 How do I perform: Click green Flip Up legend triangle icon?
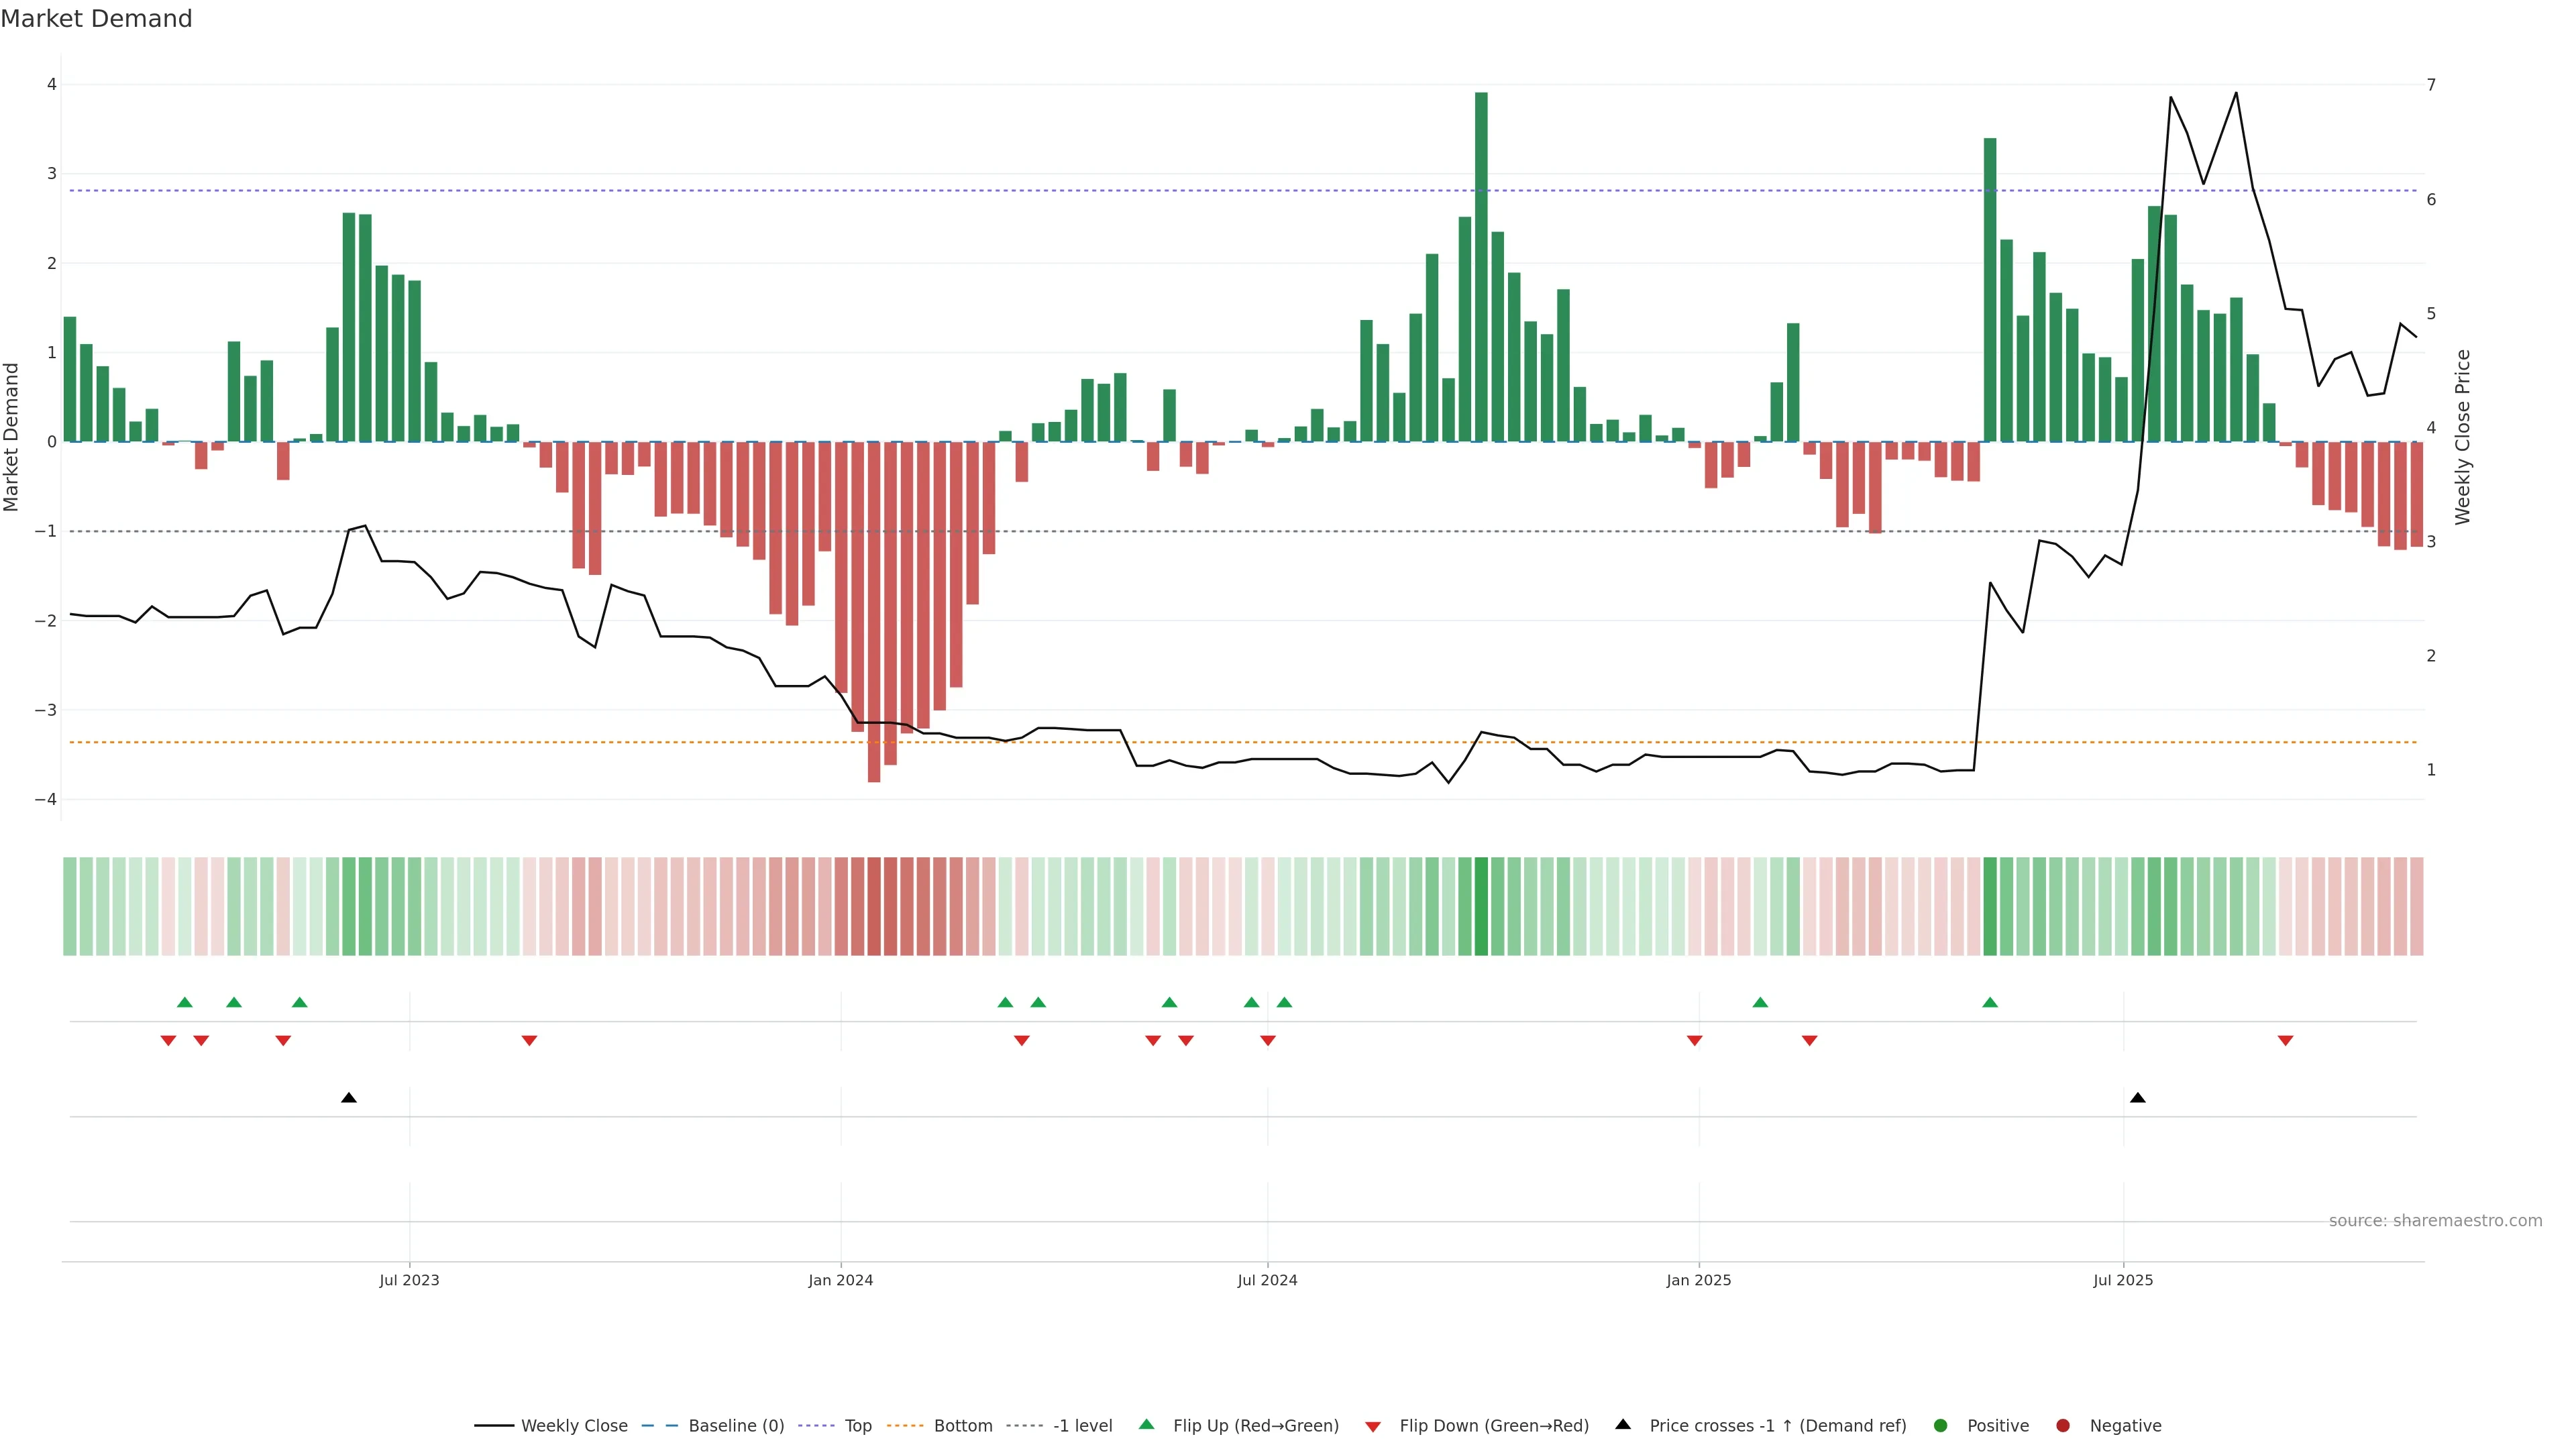point(1146,1425)
